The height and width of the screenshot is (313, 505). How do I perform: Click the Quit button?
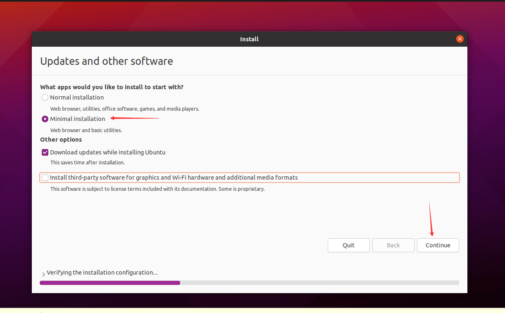tap(349, 245)
